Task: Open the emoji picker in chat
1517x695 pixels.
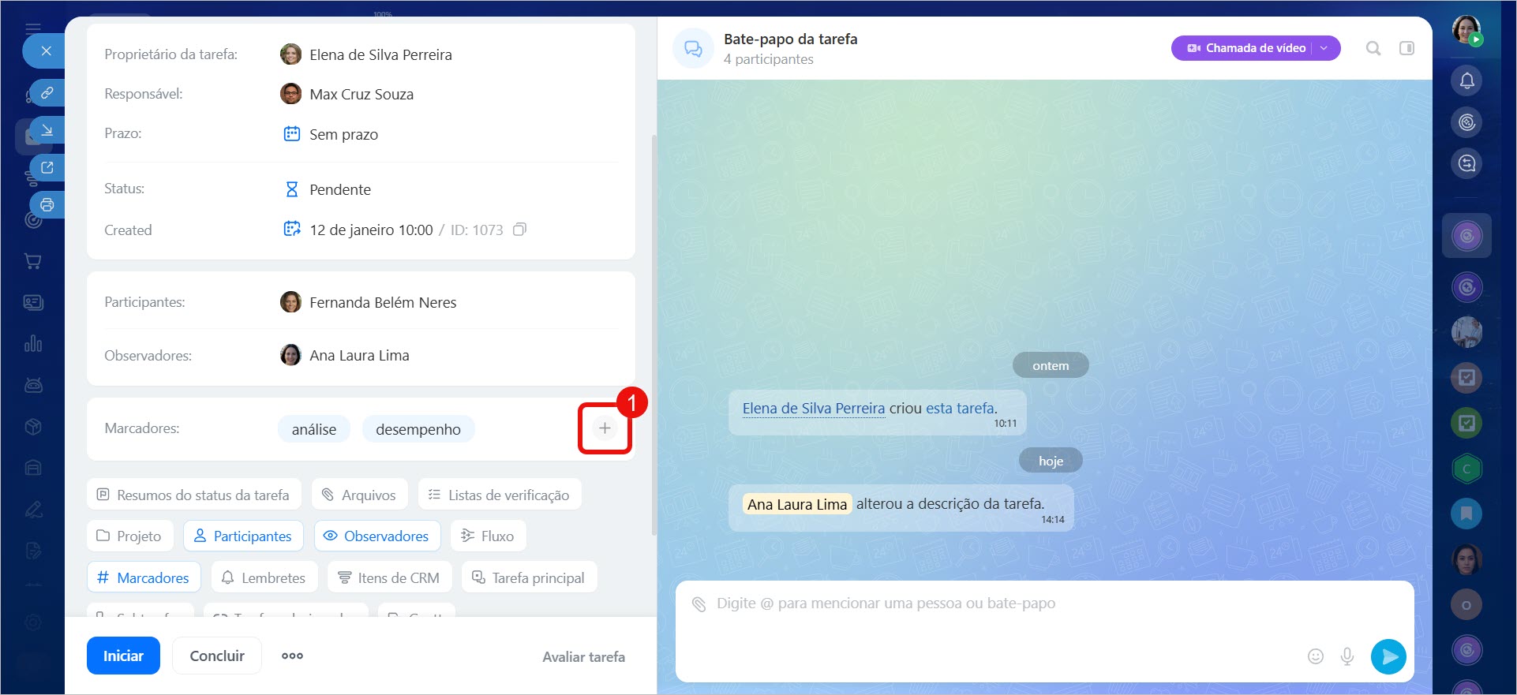Action: 1315,656
